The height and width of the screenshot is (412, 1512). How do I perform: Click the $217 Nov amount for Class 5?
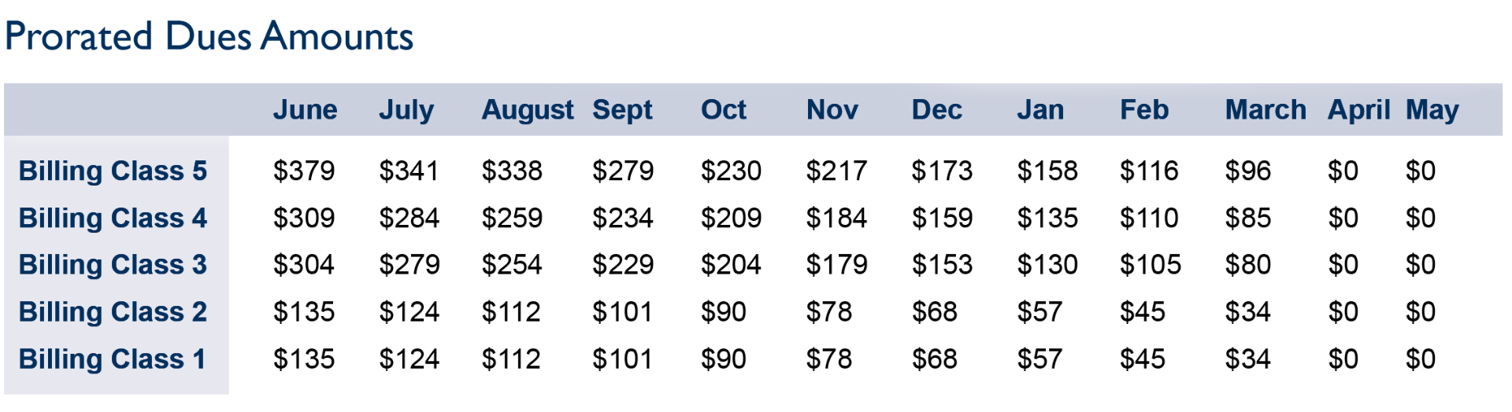836,171
